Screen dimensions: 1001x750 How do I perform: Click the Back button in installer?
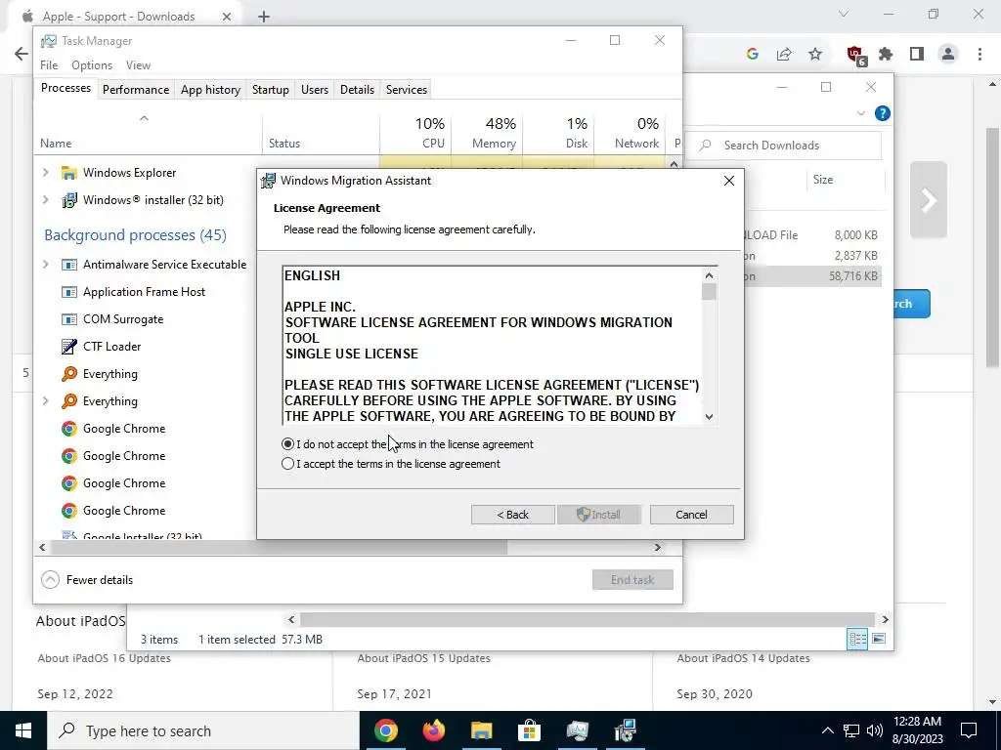pos(512,515)
